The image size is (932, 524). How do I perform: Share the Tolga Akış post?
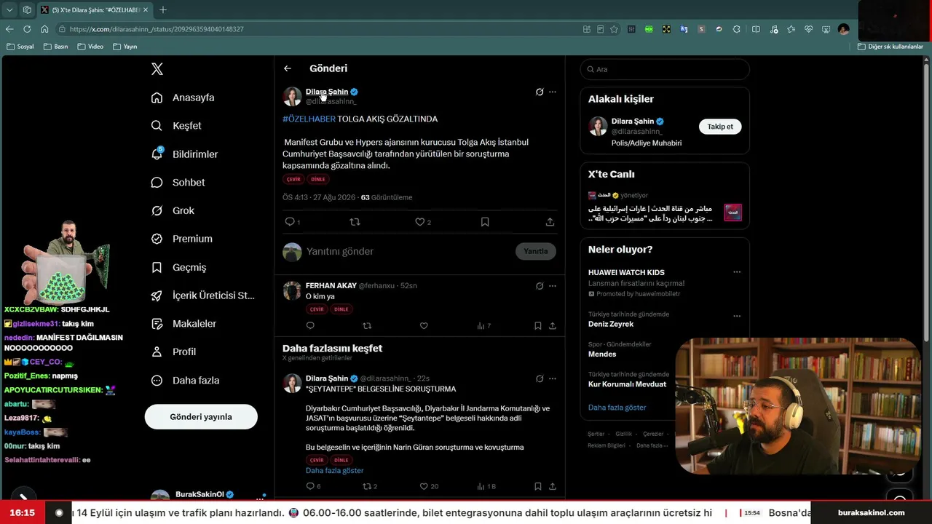tap(550, 222)
